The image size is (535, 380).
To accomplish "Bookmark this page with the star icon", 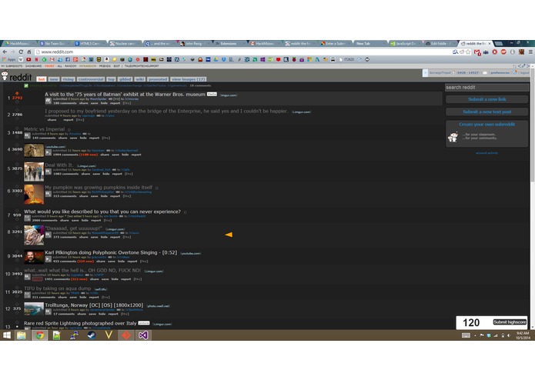I will [x=468, y=52].
